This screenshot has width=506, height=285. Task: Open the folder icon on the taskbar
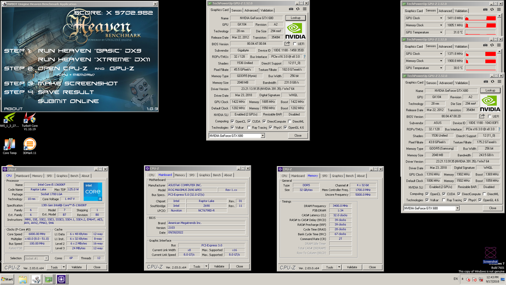pos(23,279)
